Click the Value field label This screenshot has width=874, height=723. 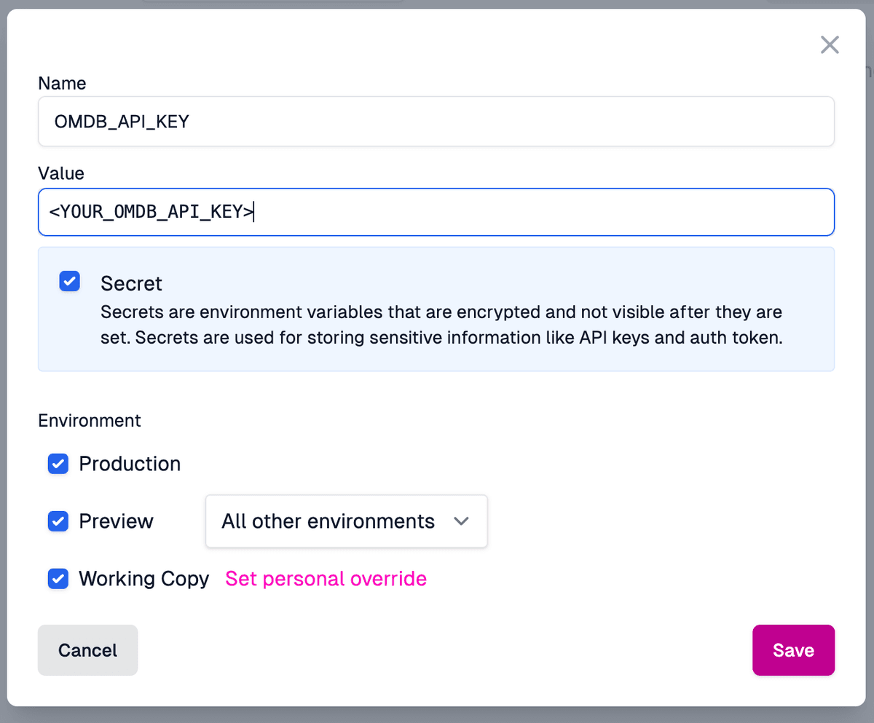(60, 173)
